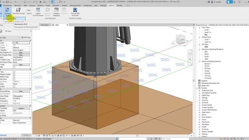The width and height of the screenshot is (249, 140).
Task: Expand the Curtain Panels family node
Action: 200,105
